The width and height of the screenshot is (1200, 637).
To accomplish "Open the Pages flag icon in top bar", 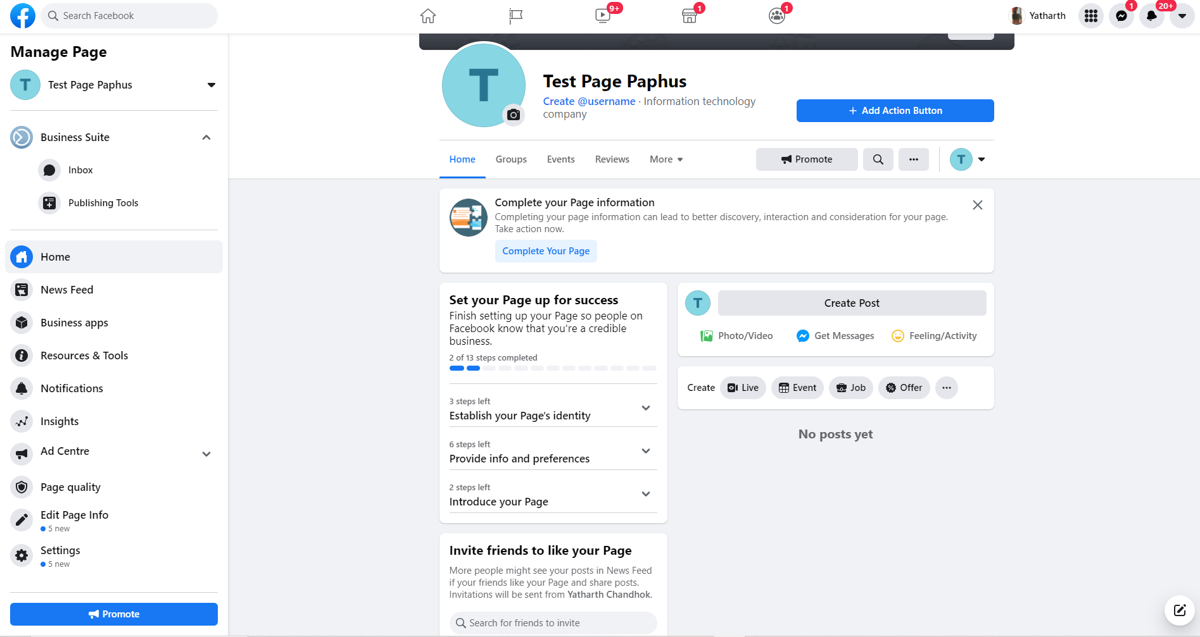I will 515,16.
